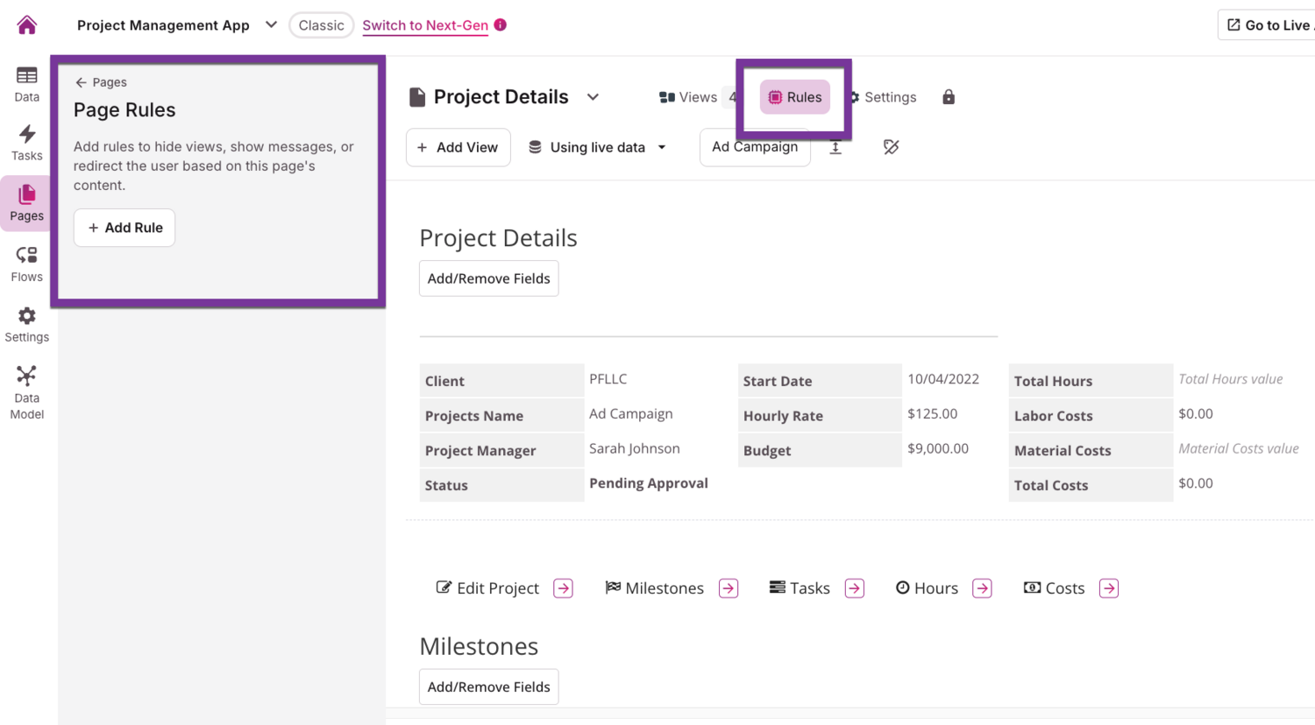Expand the Project Management App dropdown
Screen dimensions: 1315x725
pyautogui.click(x=271, y=25)
